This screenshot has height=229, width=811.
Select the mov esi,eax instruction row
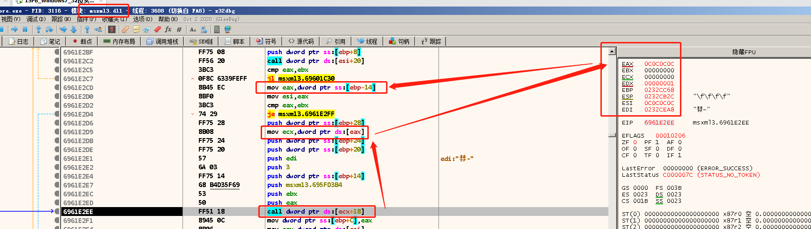pos(286,97)
